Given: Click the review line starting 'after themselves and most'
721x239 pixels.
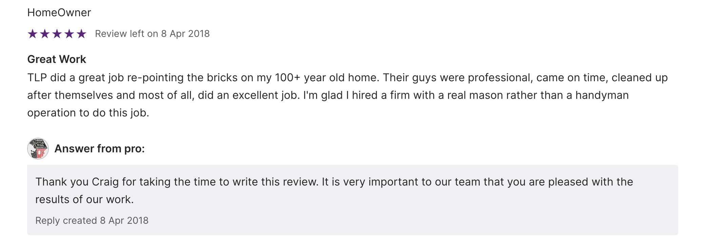Looking at the screenshot, I should click(x=328, y=95).
